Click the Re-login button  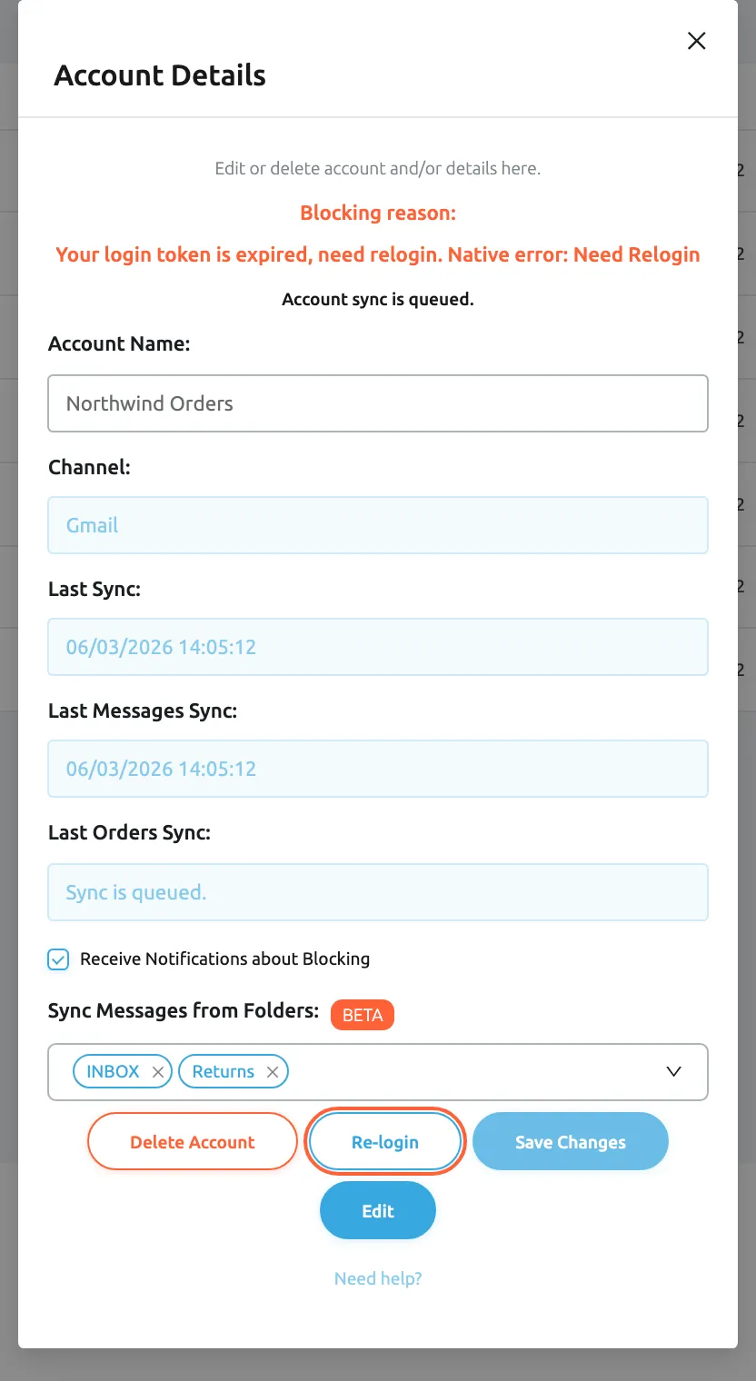tap(385, 1142)
